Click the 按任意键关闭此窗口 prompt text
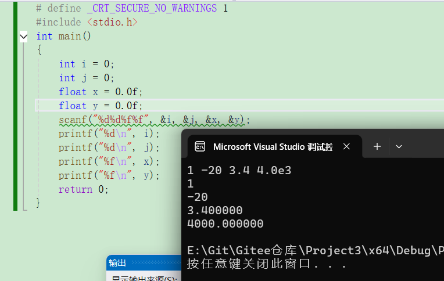 click(x=267, y=264)
